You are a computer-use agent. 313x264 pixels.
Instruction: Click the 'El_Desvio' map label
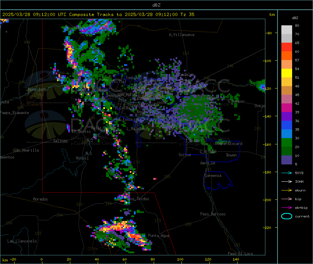coord(81,131)
